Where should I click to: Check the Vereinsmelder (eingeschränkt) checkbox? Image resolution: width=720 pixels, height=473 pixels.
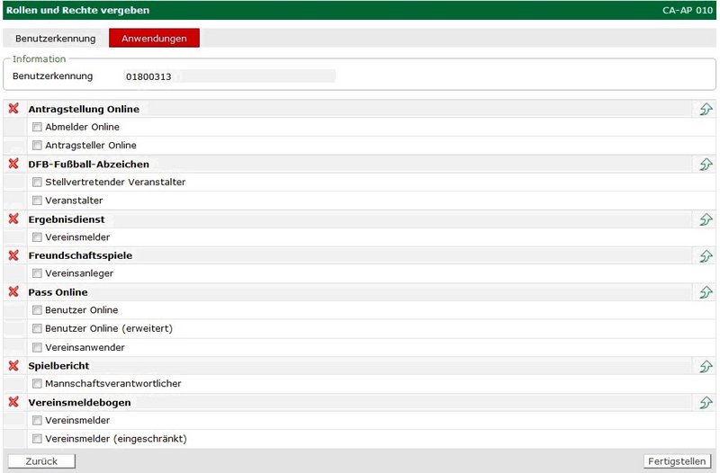(38, 439)
